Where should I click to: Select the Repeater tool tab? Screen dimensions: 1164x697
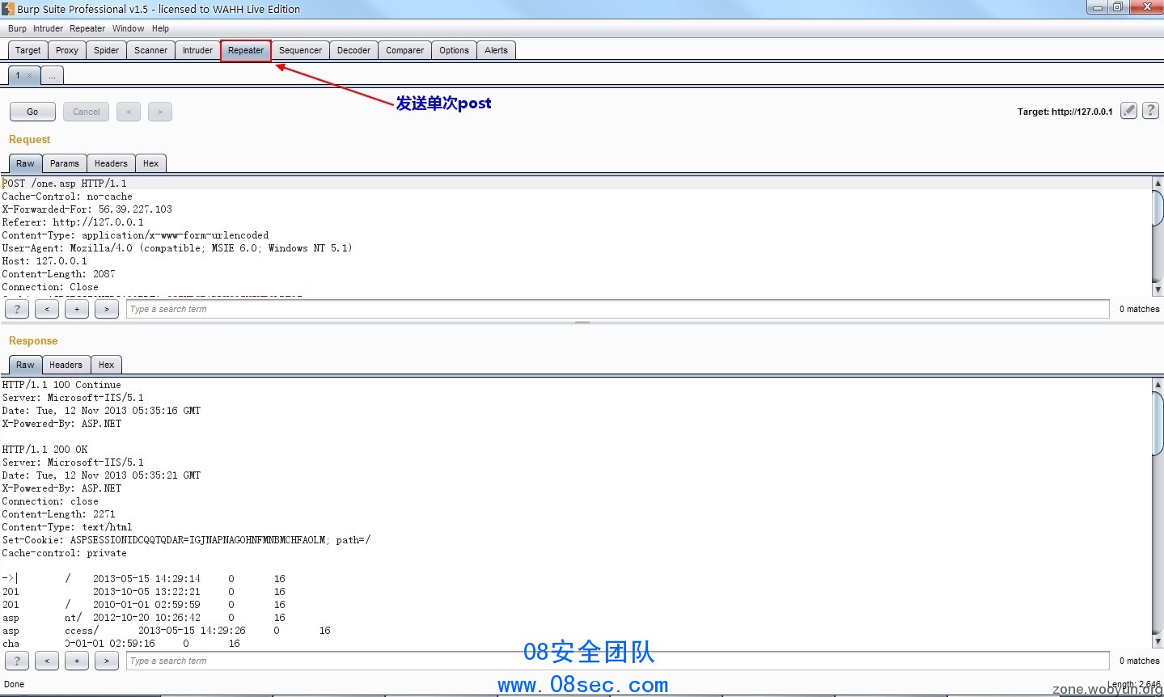246,50
